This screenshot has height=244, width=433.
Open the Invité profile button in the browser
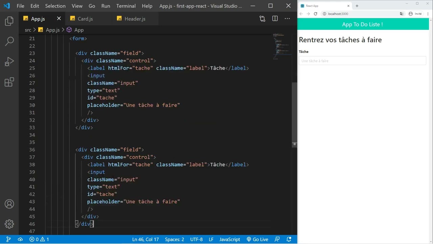point(415,14)
